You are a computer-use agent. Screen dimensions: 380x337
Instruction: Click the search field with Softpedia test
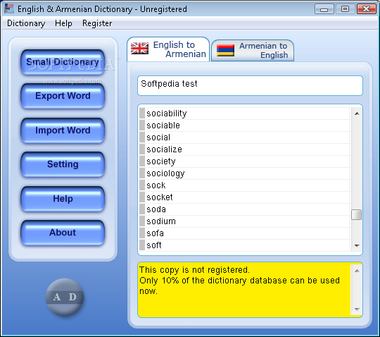pos(250,85)
